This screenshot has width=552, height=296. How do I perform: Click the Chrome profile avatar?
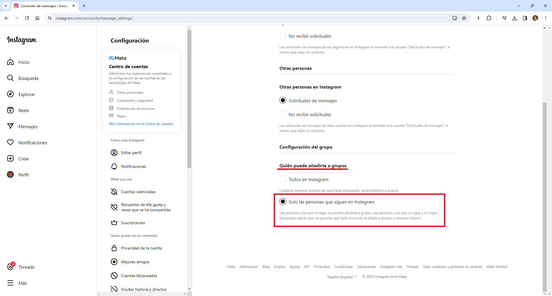coord(535,18)
